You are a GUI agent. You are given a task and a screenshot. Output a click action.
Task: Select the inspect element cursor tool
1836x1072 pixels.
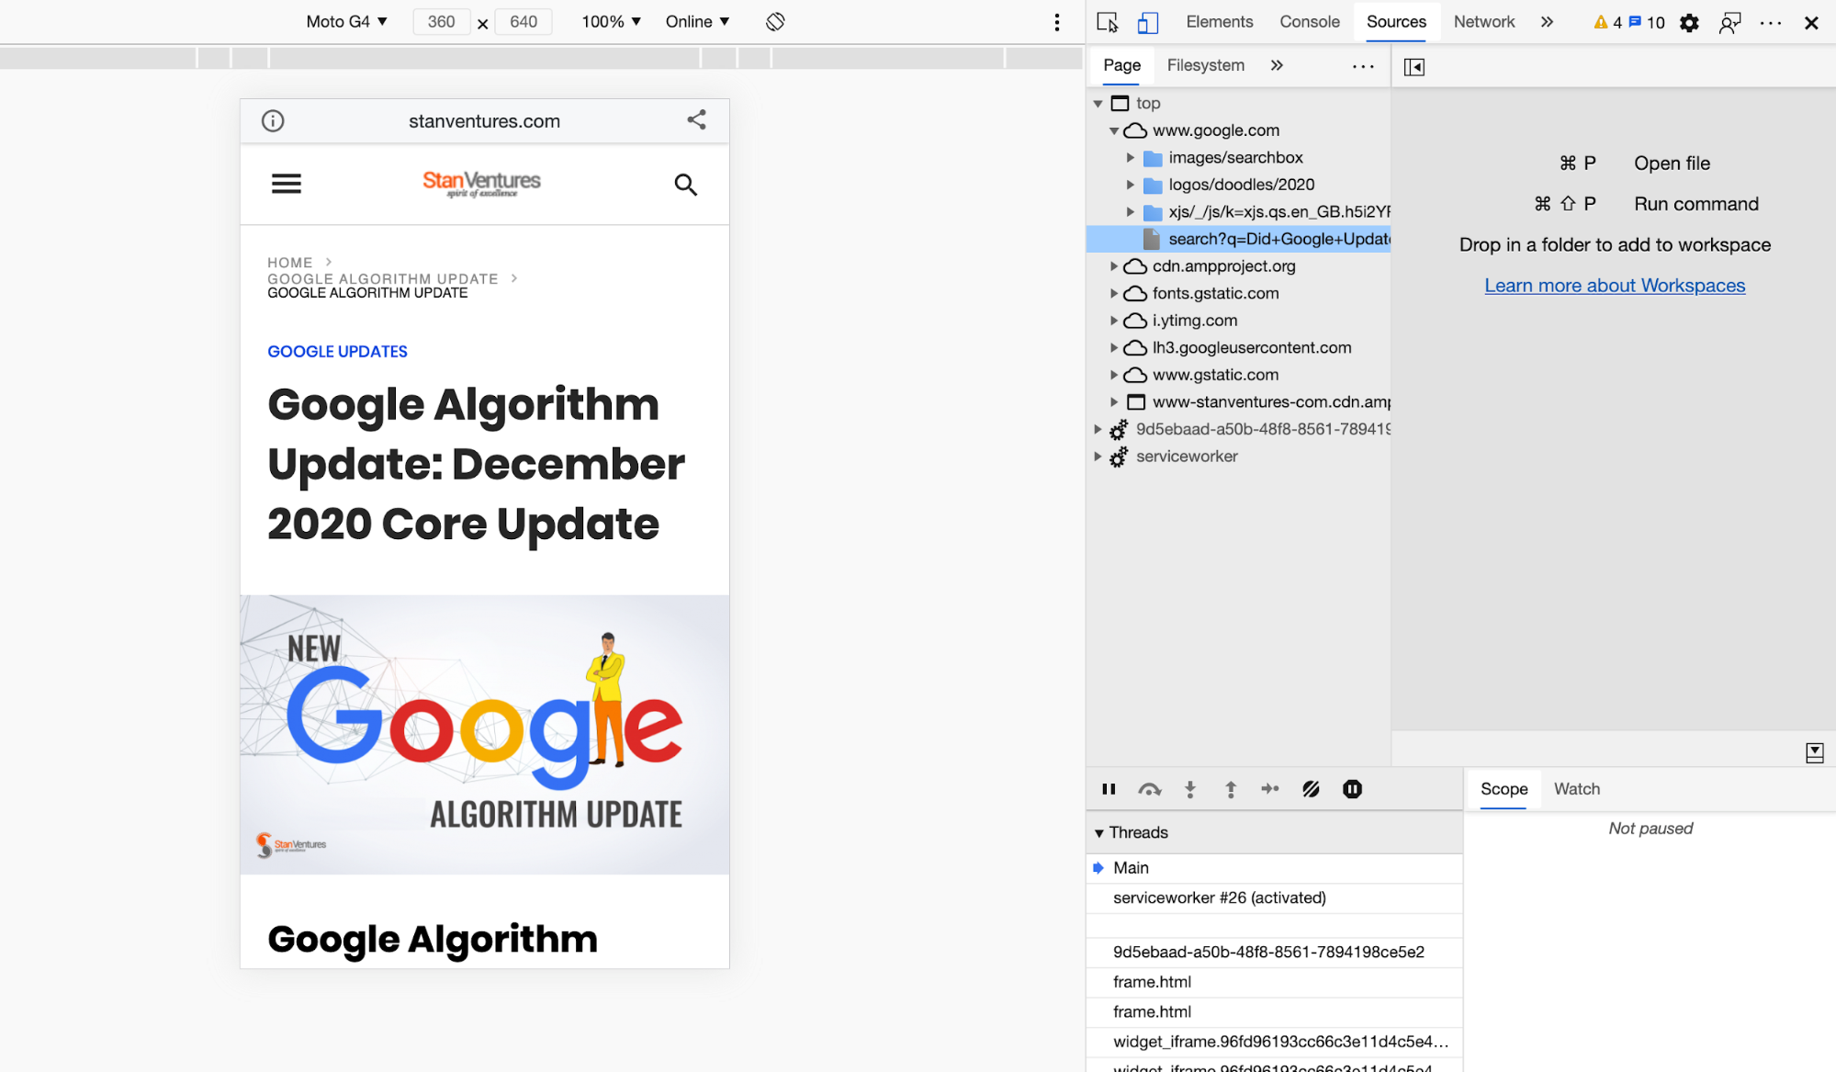tap(1108, 22)
